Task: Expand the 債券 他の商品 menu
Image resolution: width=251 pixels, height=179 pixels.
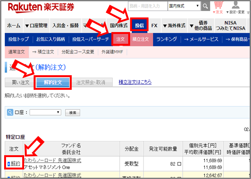Action: click(x=201, y=26)
